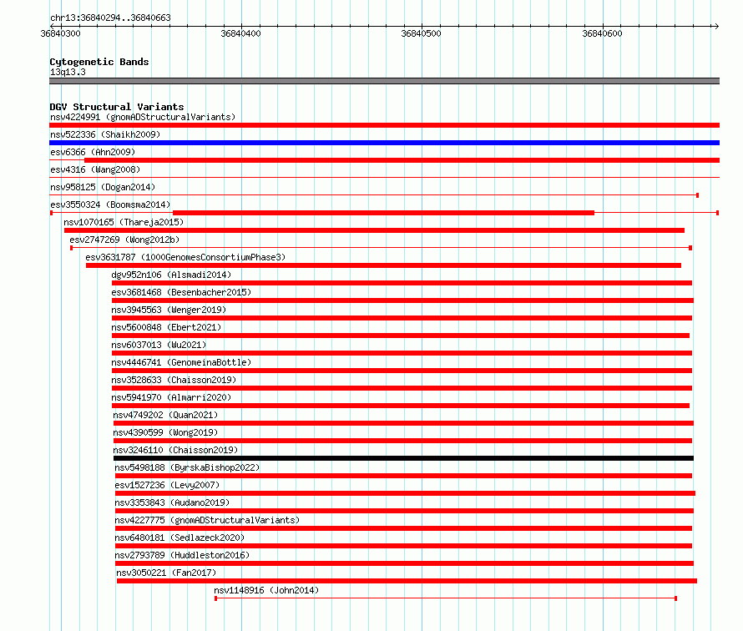Click nsv3945563 (Wenger2019) label

point(169,310)
